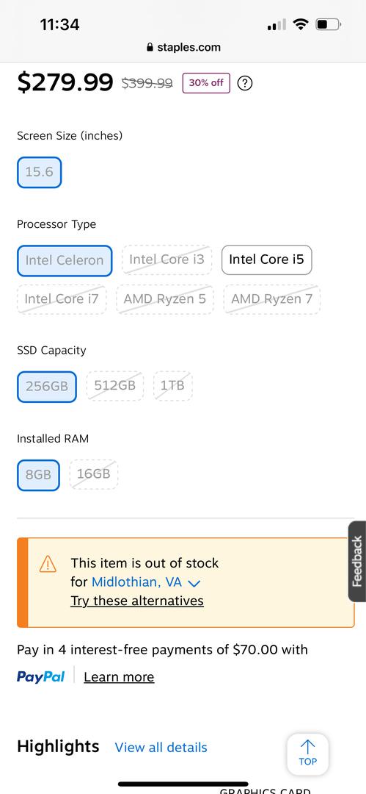
Task: Open the Feedback side tab
Action: click(x=357, y=561)
